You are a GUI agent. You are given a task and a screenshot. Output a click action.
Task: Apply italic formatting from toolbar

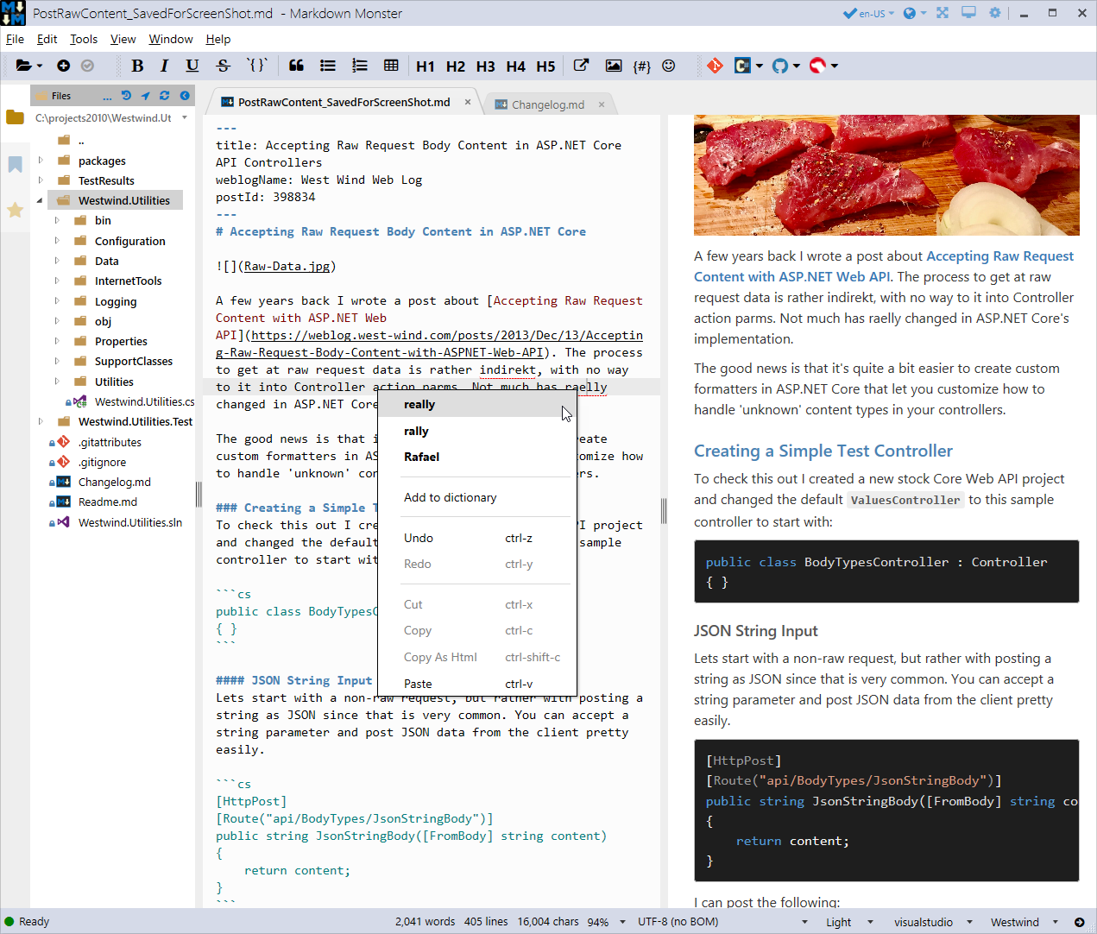165,66
